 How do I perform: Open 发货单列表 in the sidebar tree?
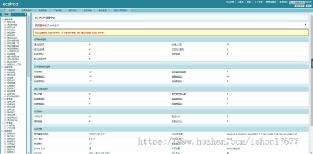click(12, 118)
